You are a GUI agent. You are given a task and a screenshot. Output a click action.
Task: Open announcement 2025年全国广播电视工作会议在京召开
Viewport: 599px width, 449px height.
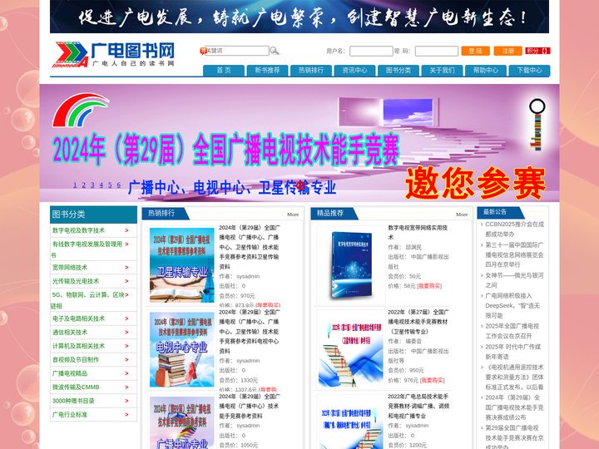point(512,331)
